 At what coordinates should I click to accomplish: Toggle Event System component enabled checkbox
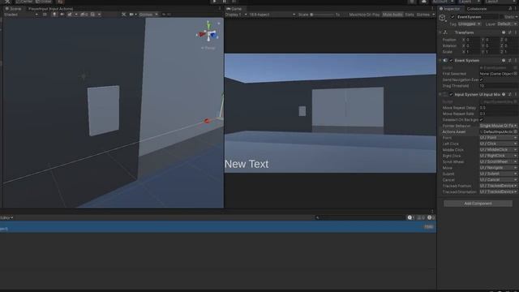pos(451,61)
